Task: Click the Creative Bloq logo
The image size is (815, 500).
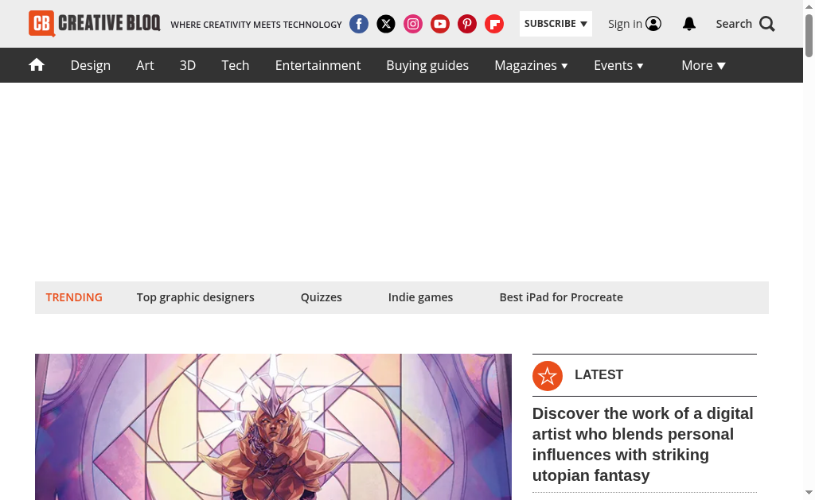Action: [x=95, y=23]
